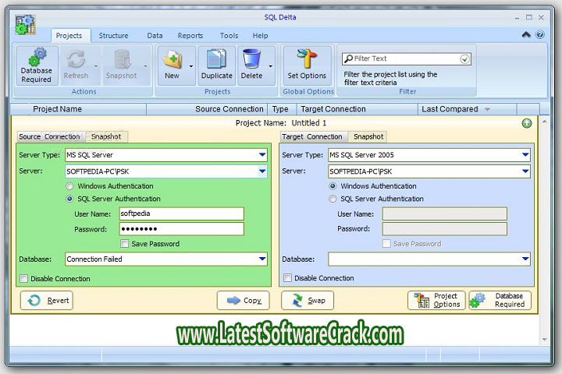Expand the target Server dropdown list
Screen dimensions: 562x374
coord(525,171)
